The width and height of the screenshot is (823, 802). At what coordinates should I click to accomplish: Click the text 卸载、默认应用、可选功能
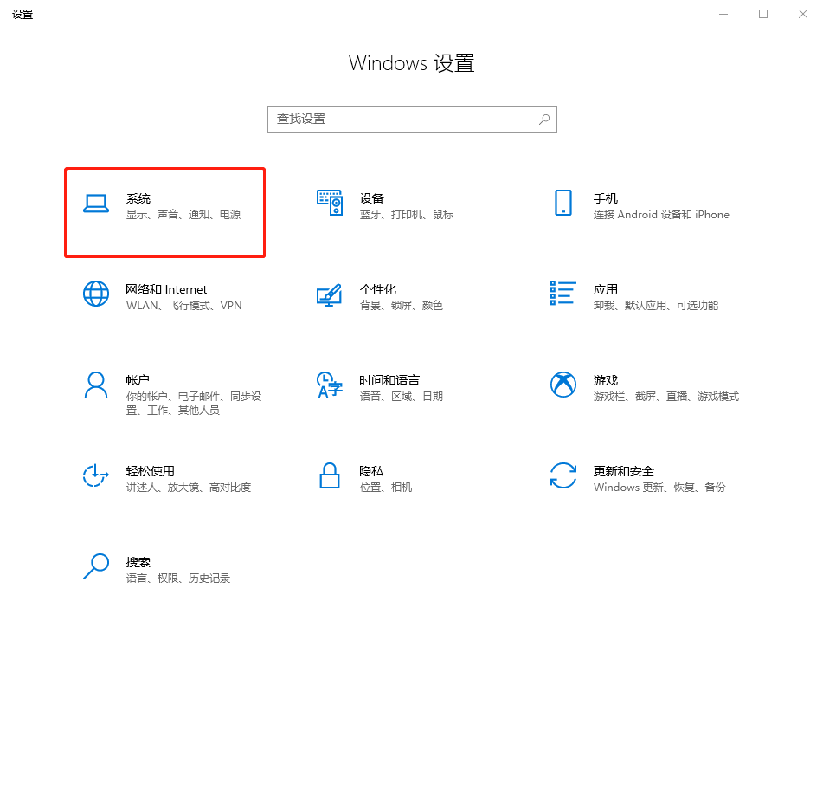click(x=656, y=305)
